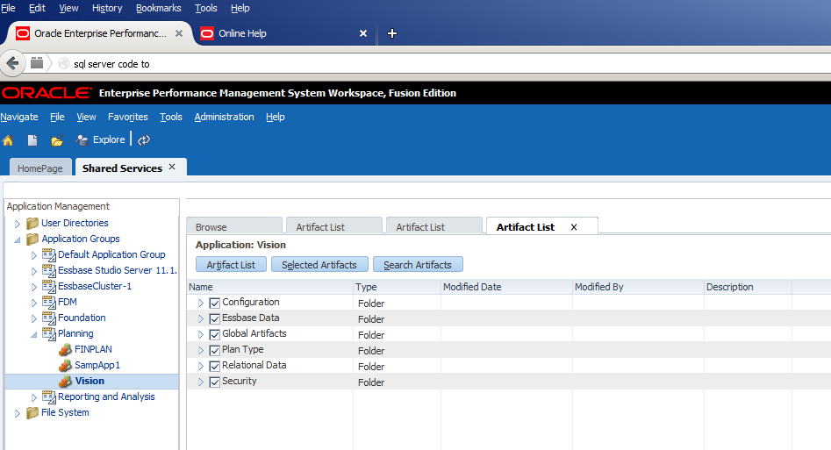Screen dimensions: 831x450
Task: Expand the Configuration folder row
Action: (x=201, y=303)
